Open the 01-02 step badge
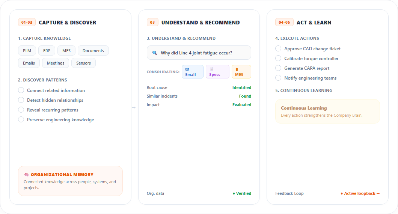 coord(27,23)
